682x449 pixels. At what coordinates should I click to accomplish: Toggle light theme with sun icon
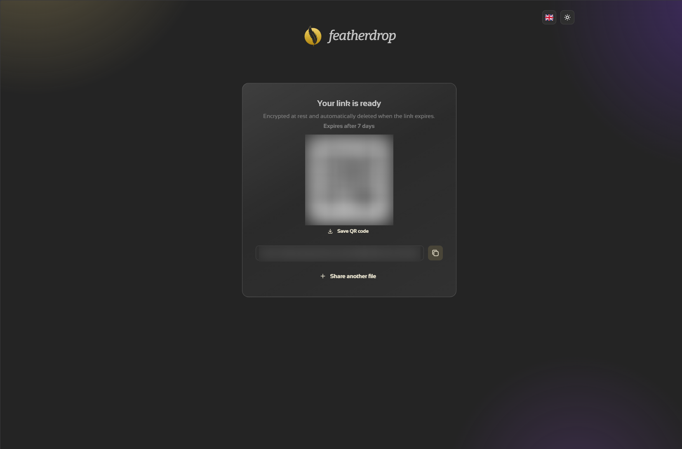pos(567,17)
